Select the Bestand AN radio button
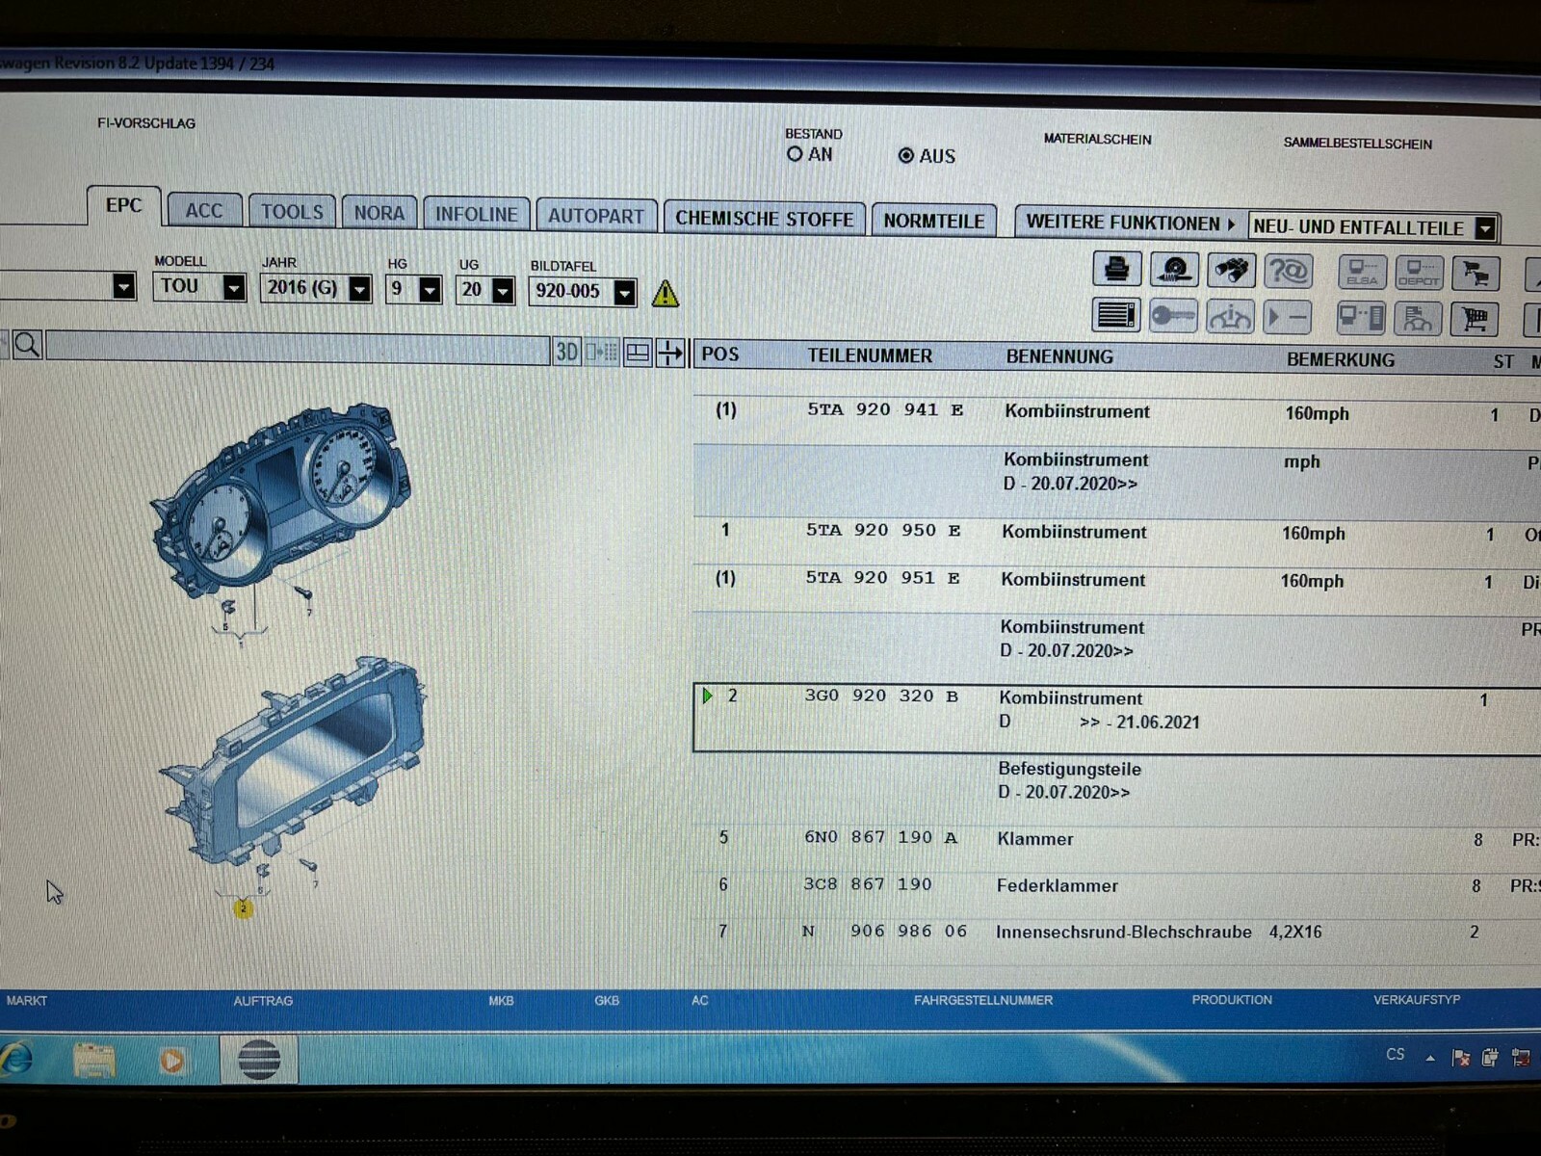The width and height of the screenshot is (1541, 1156). (795, 154)
